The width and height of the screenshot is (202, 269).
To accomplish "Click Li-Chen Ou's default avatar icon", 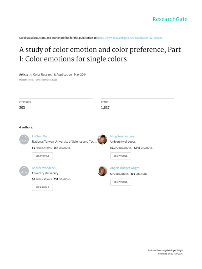I will pos(24,139).
